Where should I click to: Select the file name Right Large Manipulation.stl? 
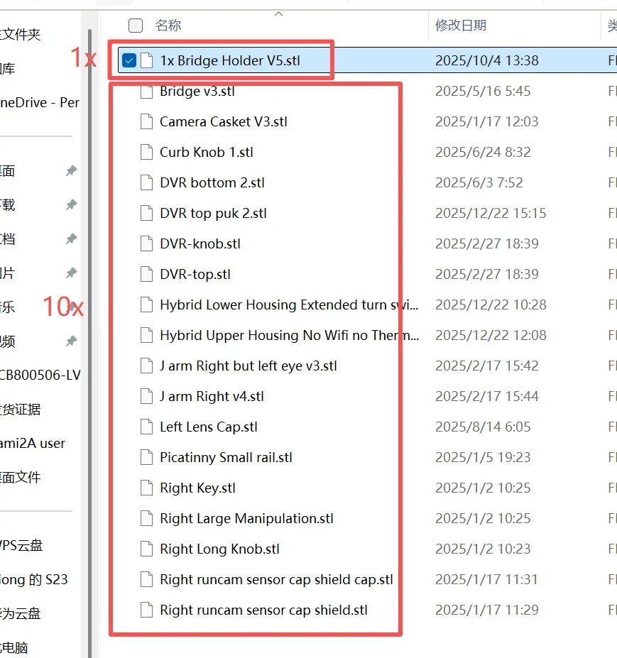[247, 518]
